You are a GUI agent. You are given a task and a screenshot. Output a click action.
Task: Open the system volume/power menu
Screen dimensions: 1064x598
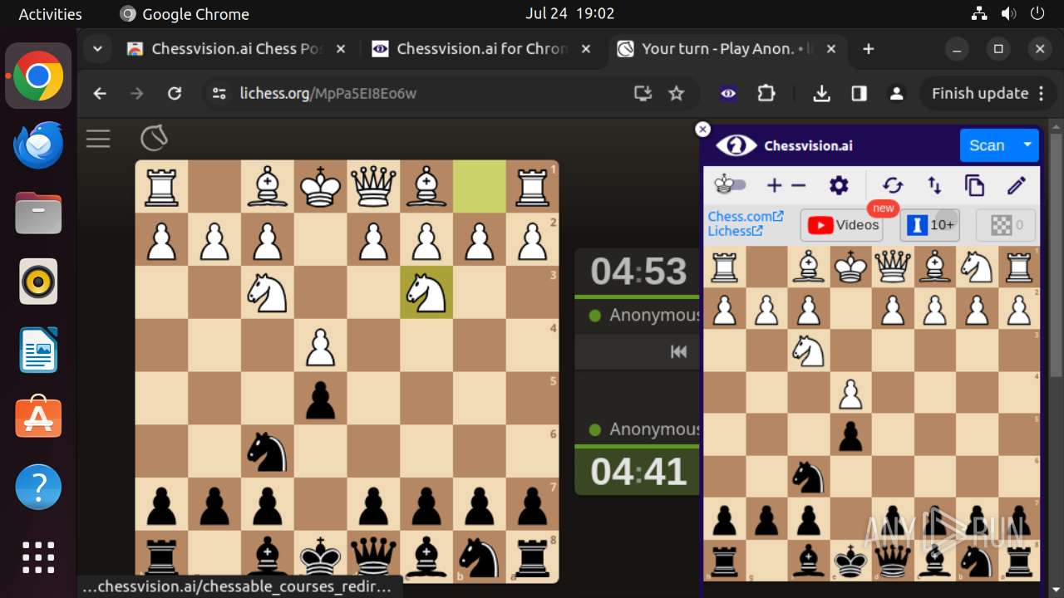(1008, 14)
